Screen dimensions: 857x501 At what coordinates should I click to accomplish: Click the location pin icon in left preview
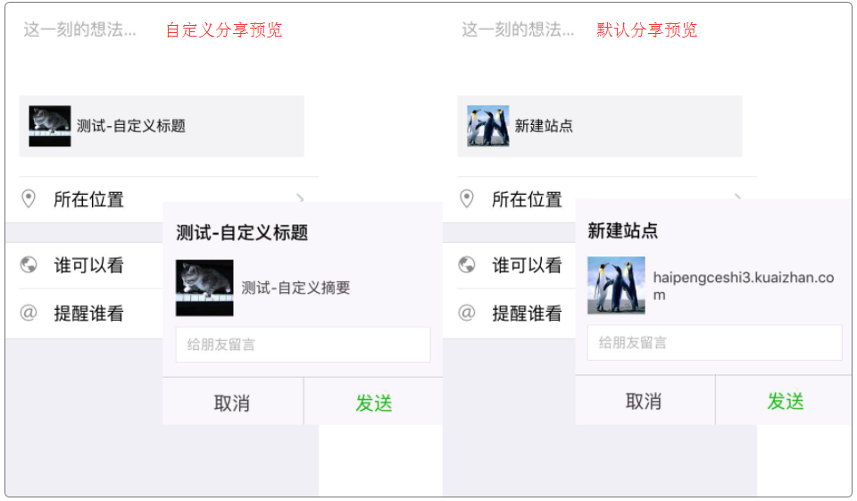tap(29, 198)
